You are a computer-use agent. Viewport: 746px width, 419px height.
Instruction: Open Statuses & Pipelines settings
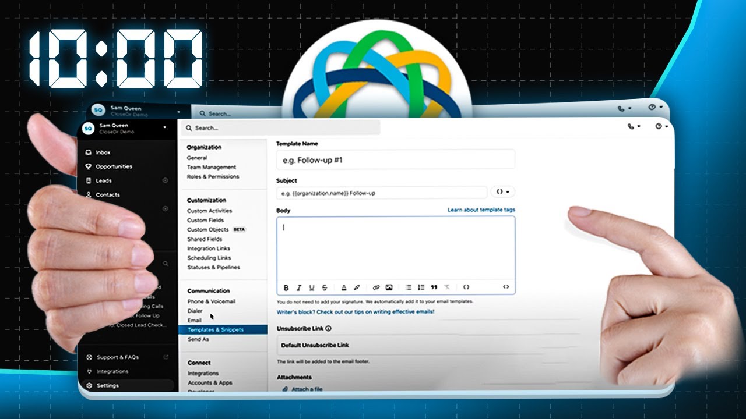click(213, 267)
